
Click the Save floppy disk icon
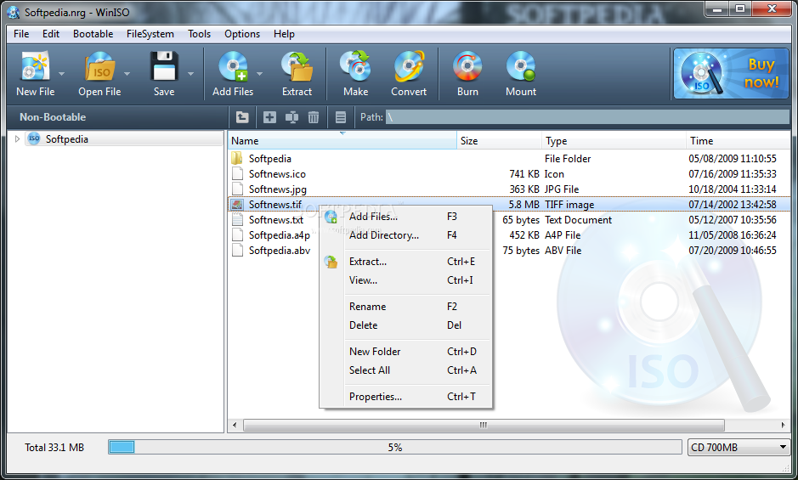tap(164, 66)
